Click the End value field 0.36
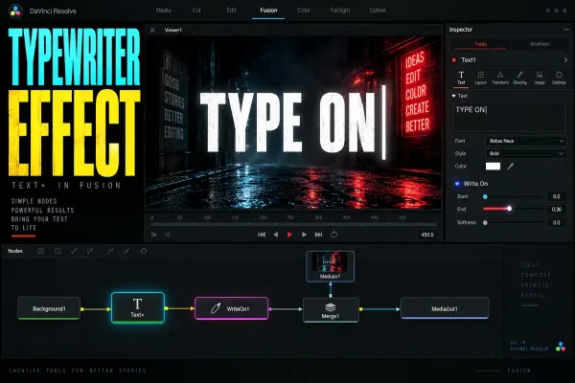Image resolution: width=575 pixels, height=383 pixels. click(556, 210)
